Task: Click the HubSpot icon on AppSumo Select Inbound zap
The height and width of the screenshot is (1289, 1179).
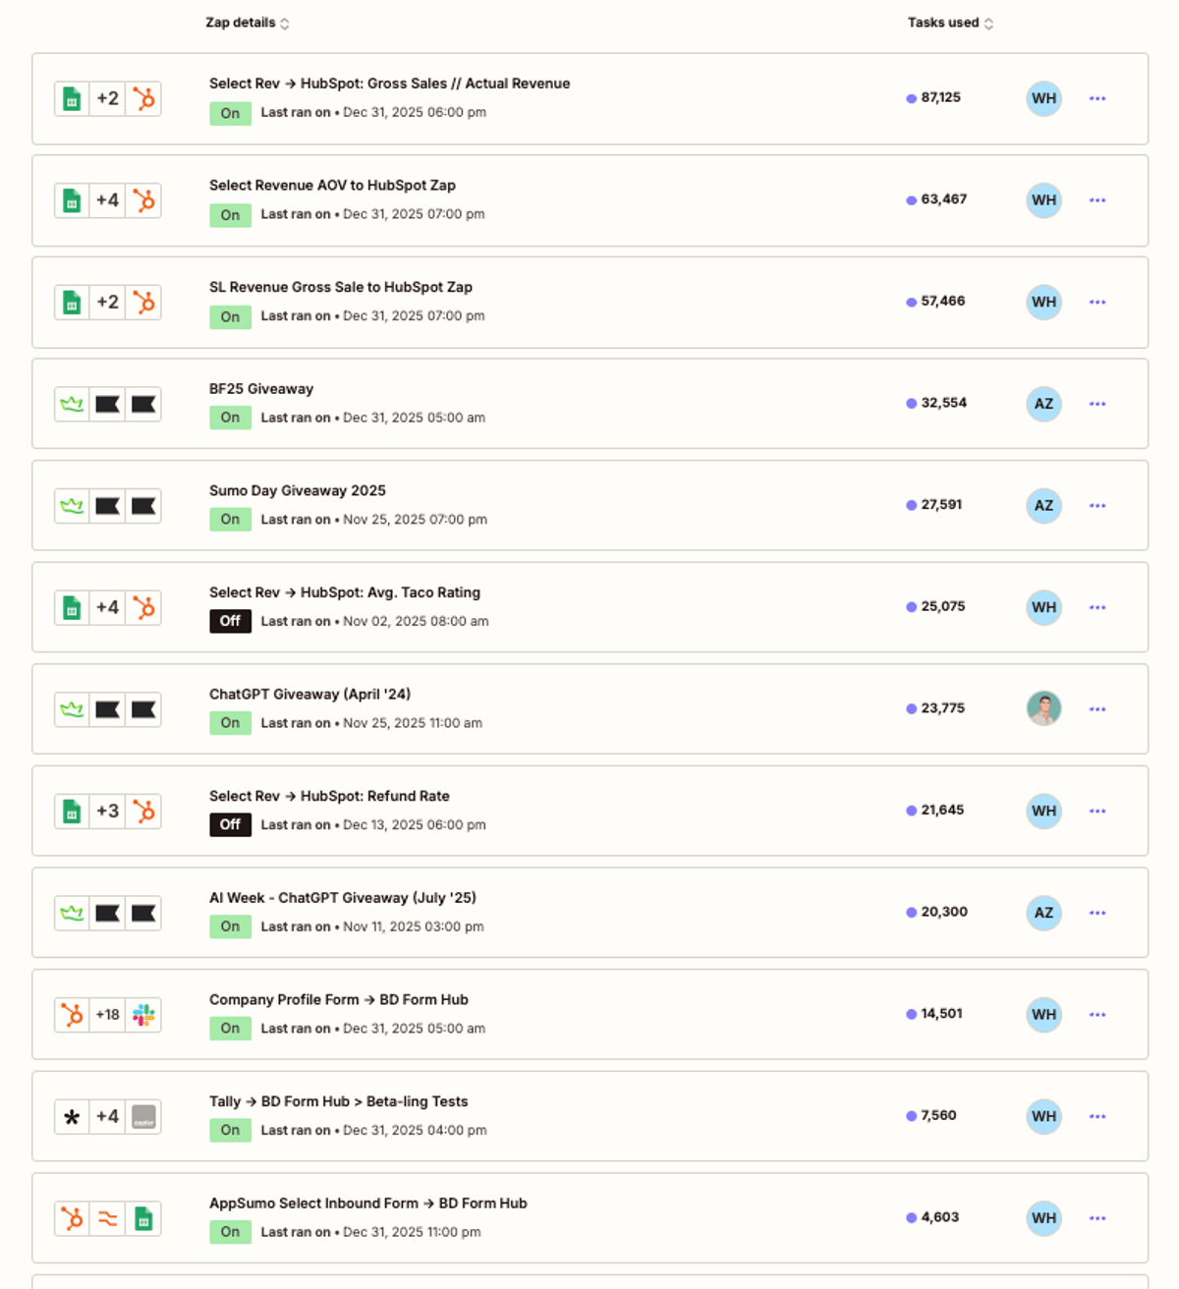Action: point(72,1218)
